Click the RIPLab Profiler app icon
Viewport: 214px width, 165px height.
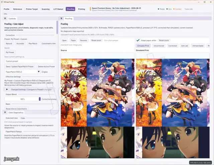point(2,2)
